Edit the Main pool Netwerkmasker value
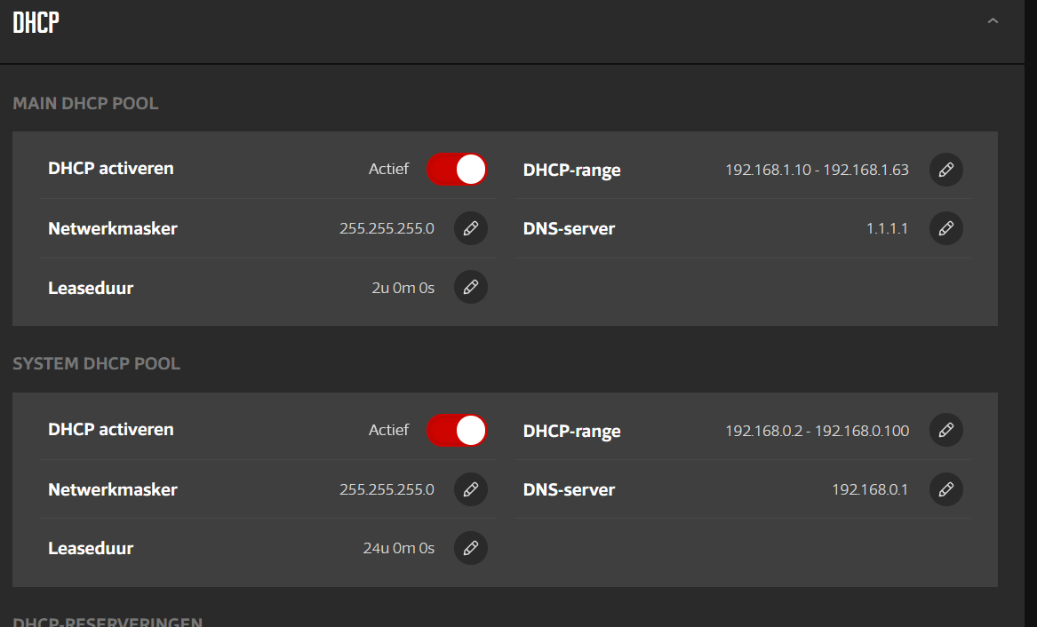Image resolution: width=1037 pixels, height=627 pixels. click(x=471, y=228)
